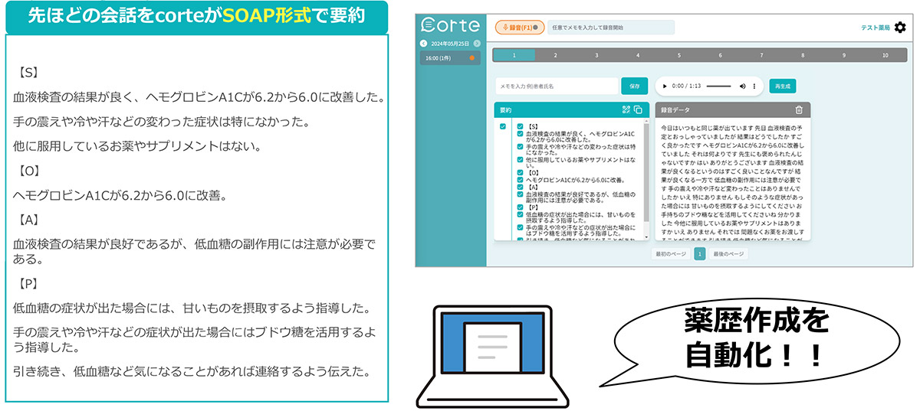
Task: Toggle the 【A】 checkbox
Action: point(520,188)
